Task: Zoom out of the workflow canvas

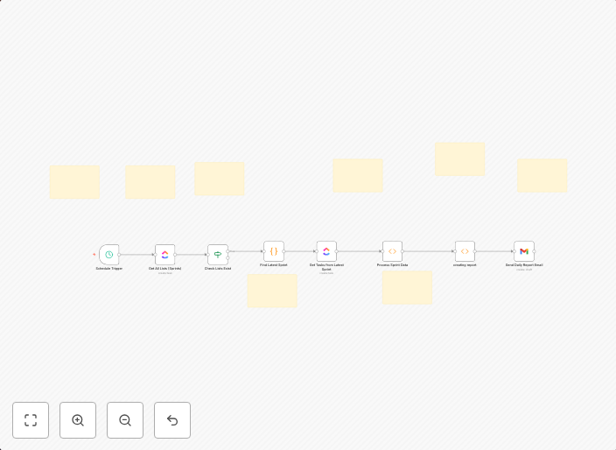Action: click(x=125, y=420)
